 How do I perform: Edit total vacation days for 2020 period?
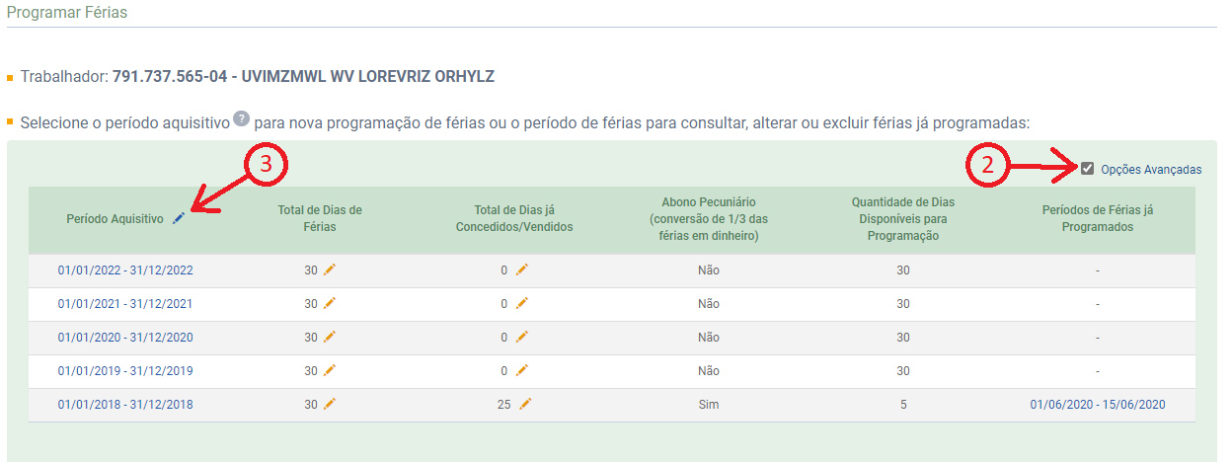click(330, 337)
